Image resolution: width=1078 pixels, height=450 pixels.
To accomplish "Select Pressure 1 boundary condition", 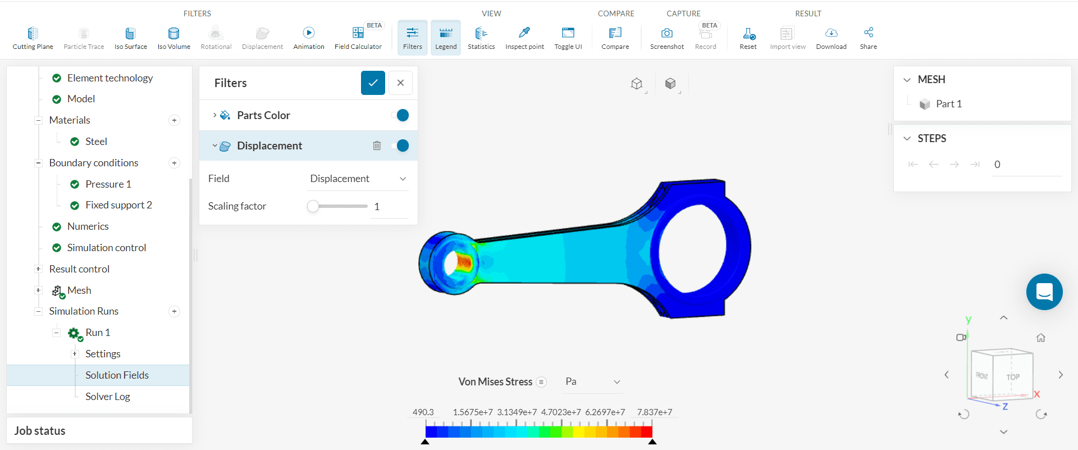I will 108,184.
